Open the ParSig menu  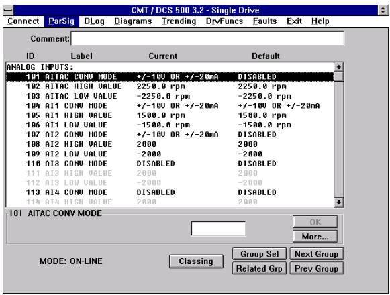[x=61, y=21]
